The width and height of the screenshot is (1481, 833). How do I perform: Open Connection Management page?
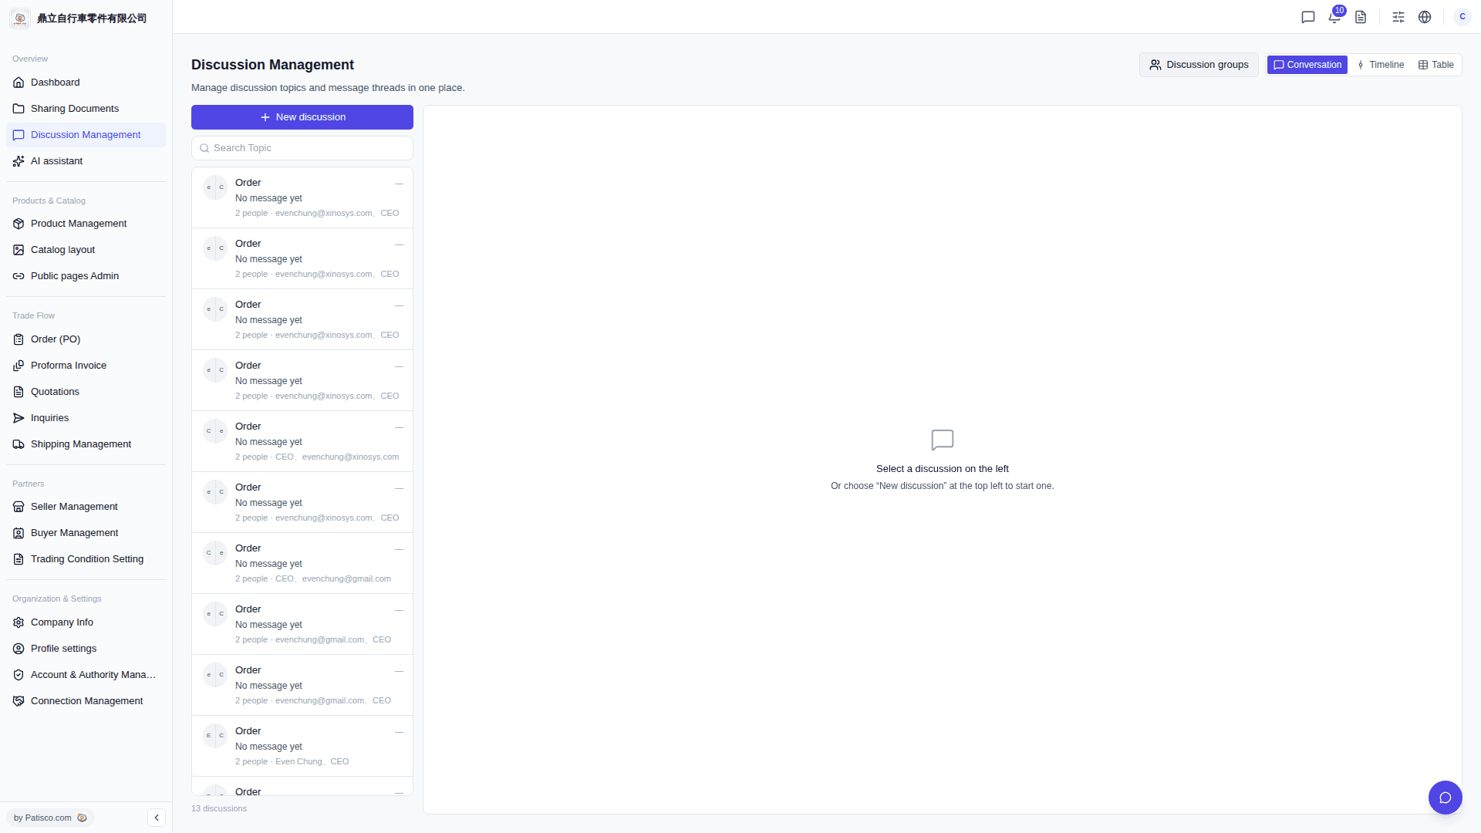coord(86,701)
